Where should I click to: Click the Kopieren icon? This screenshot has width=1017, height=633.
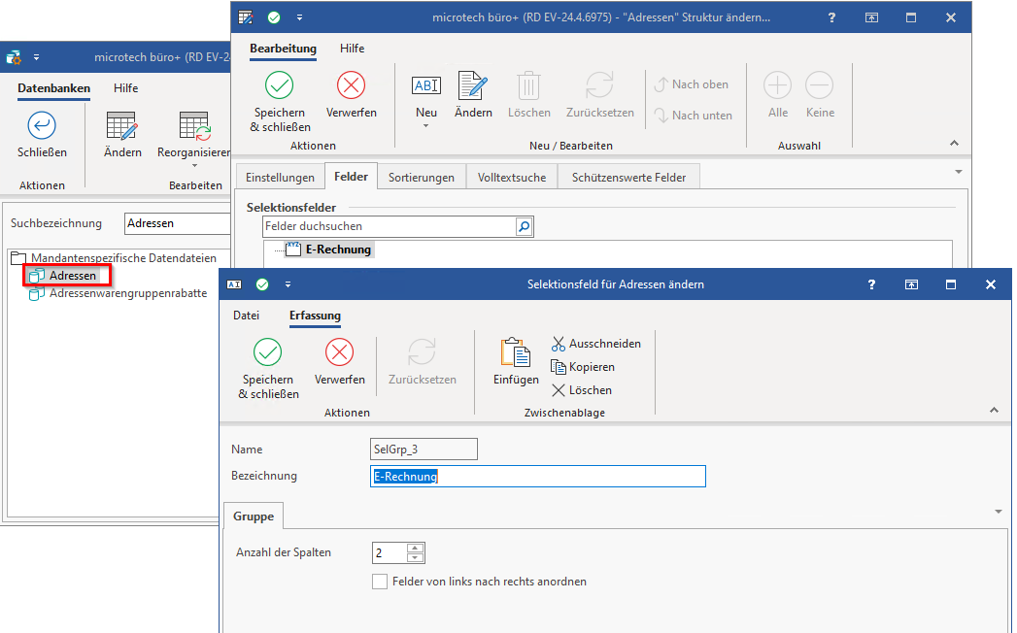pyautogui.click(x=559, y=367)
